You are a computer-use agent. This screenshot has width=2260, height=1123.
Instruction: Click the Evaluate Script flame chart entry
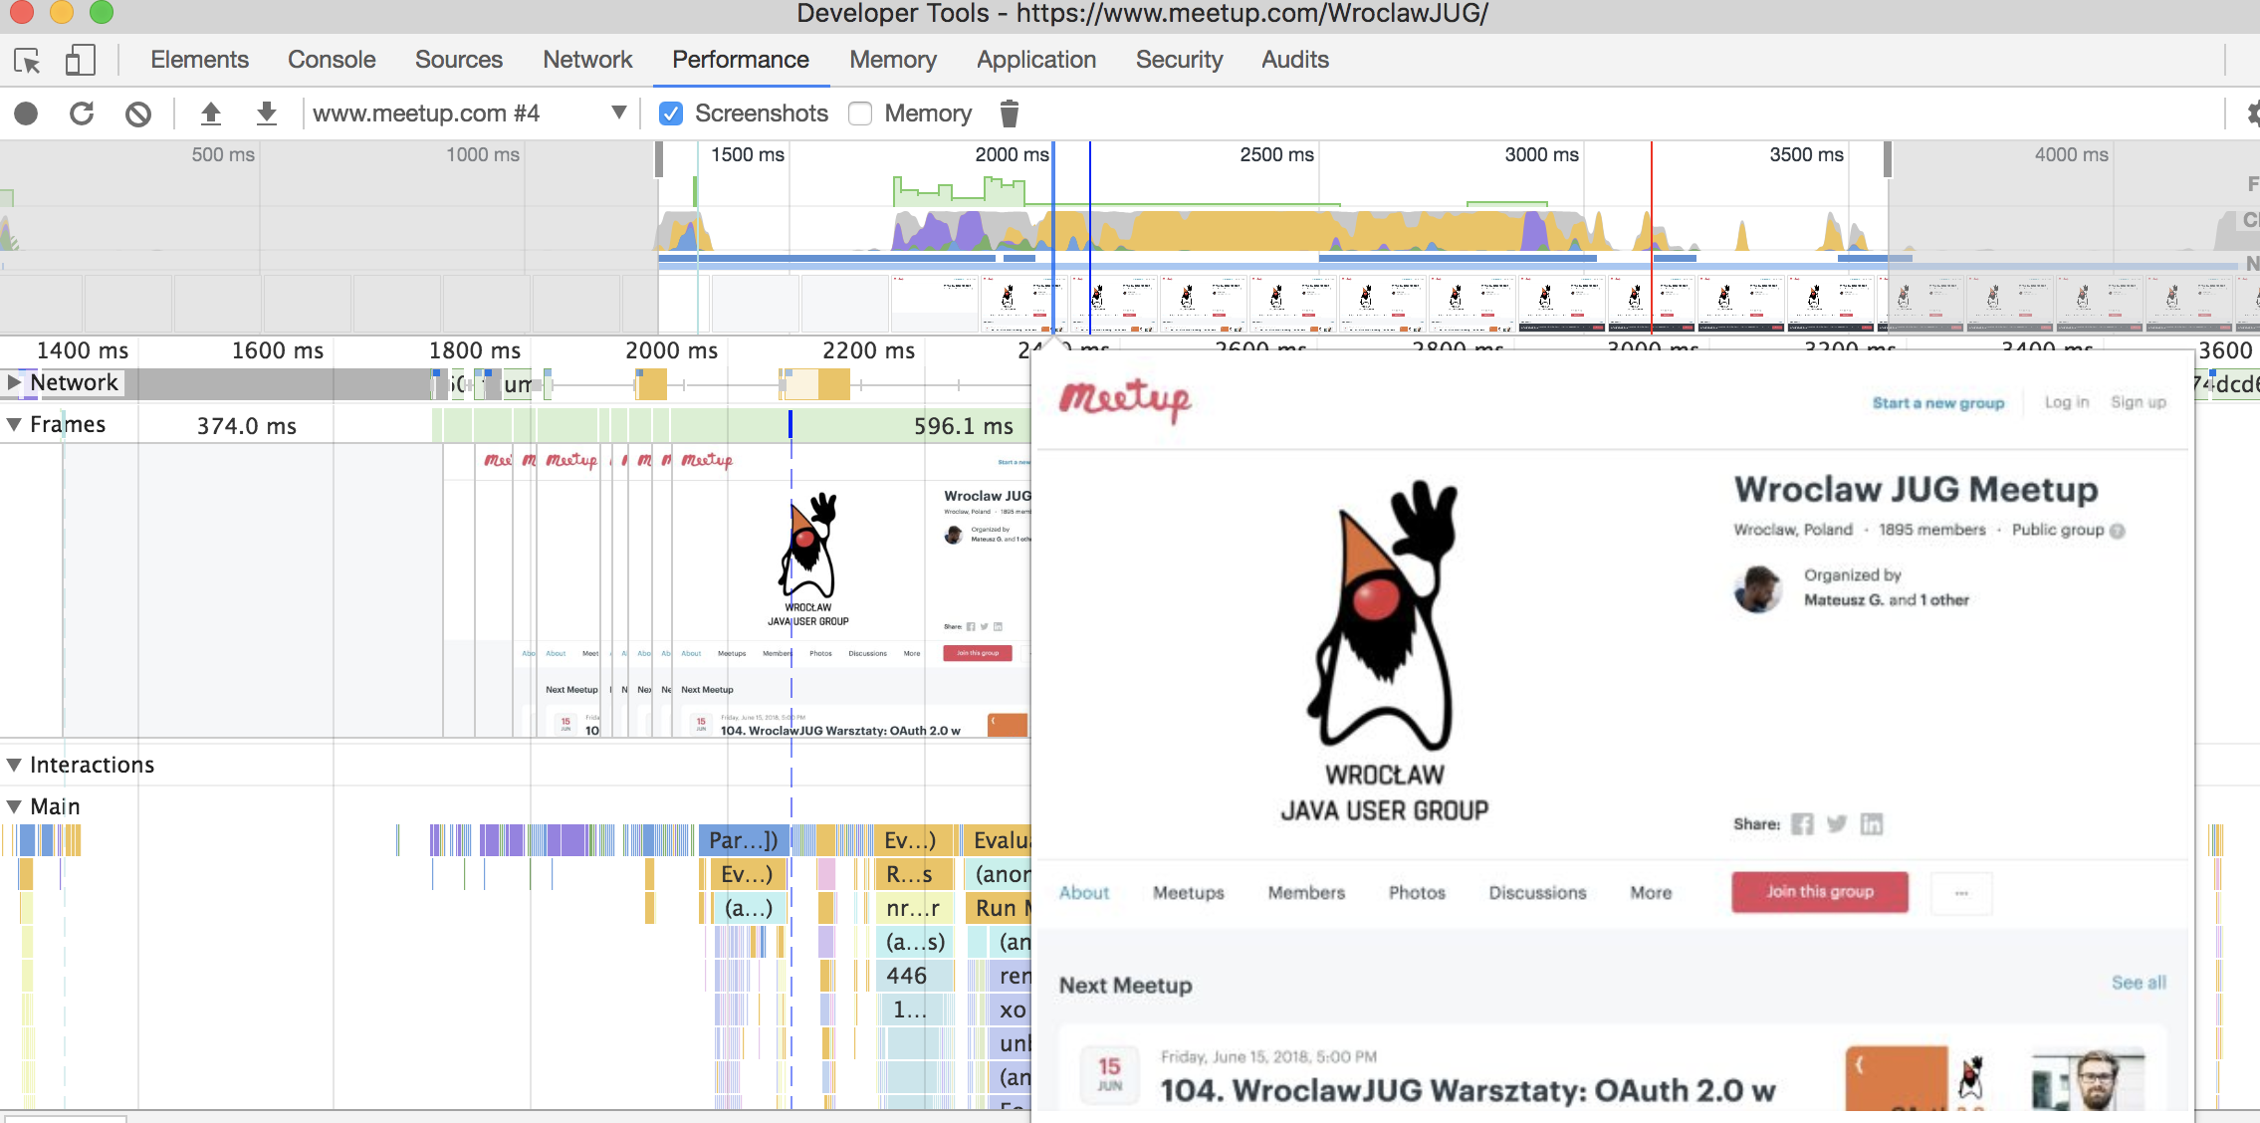pyautogui.click(x=999, y=840)
